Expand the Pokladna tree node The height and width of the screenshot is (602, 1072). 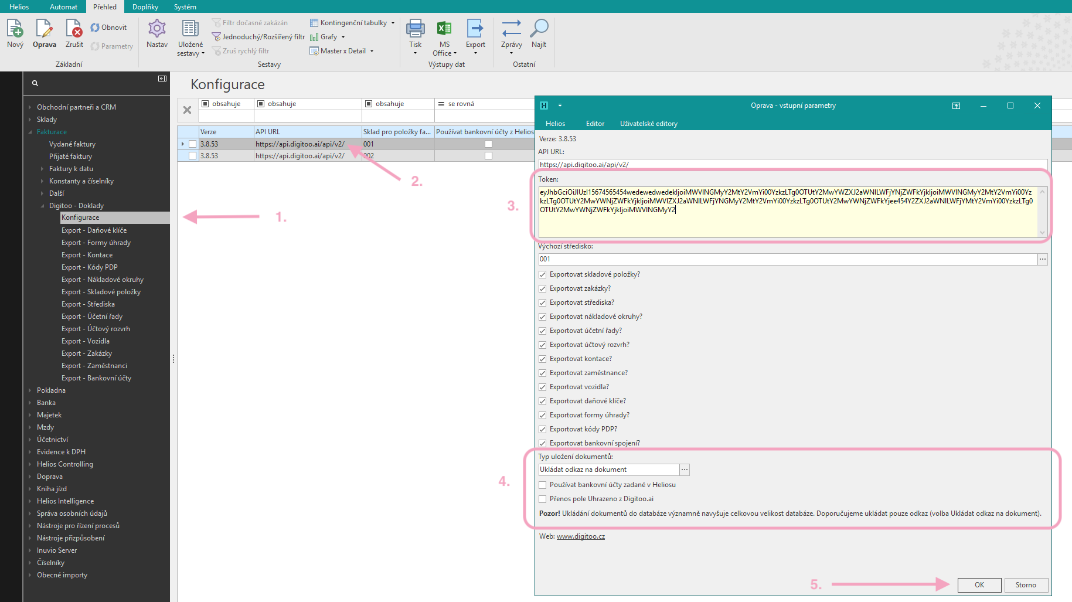[30, 390]
